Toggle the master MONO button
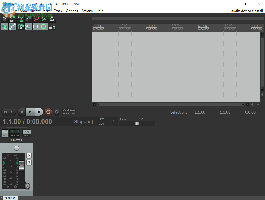Viewport: 265px width, 200px height. (26, 134)
